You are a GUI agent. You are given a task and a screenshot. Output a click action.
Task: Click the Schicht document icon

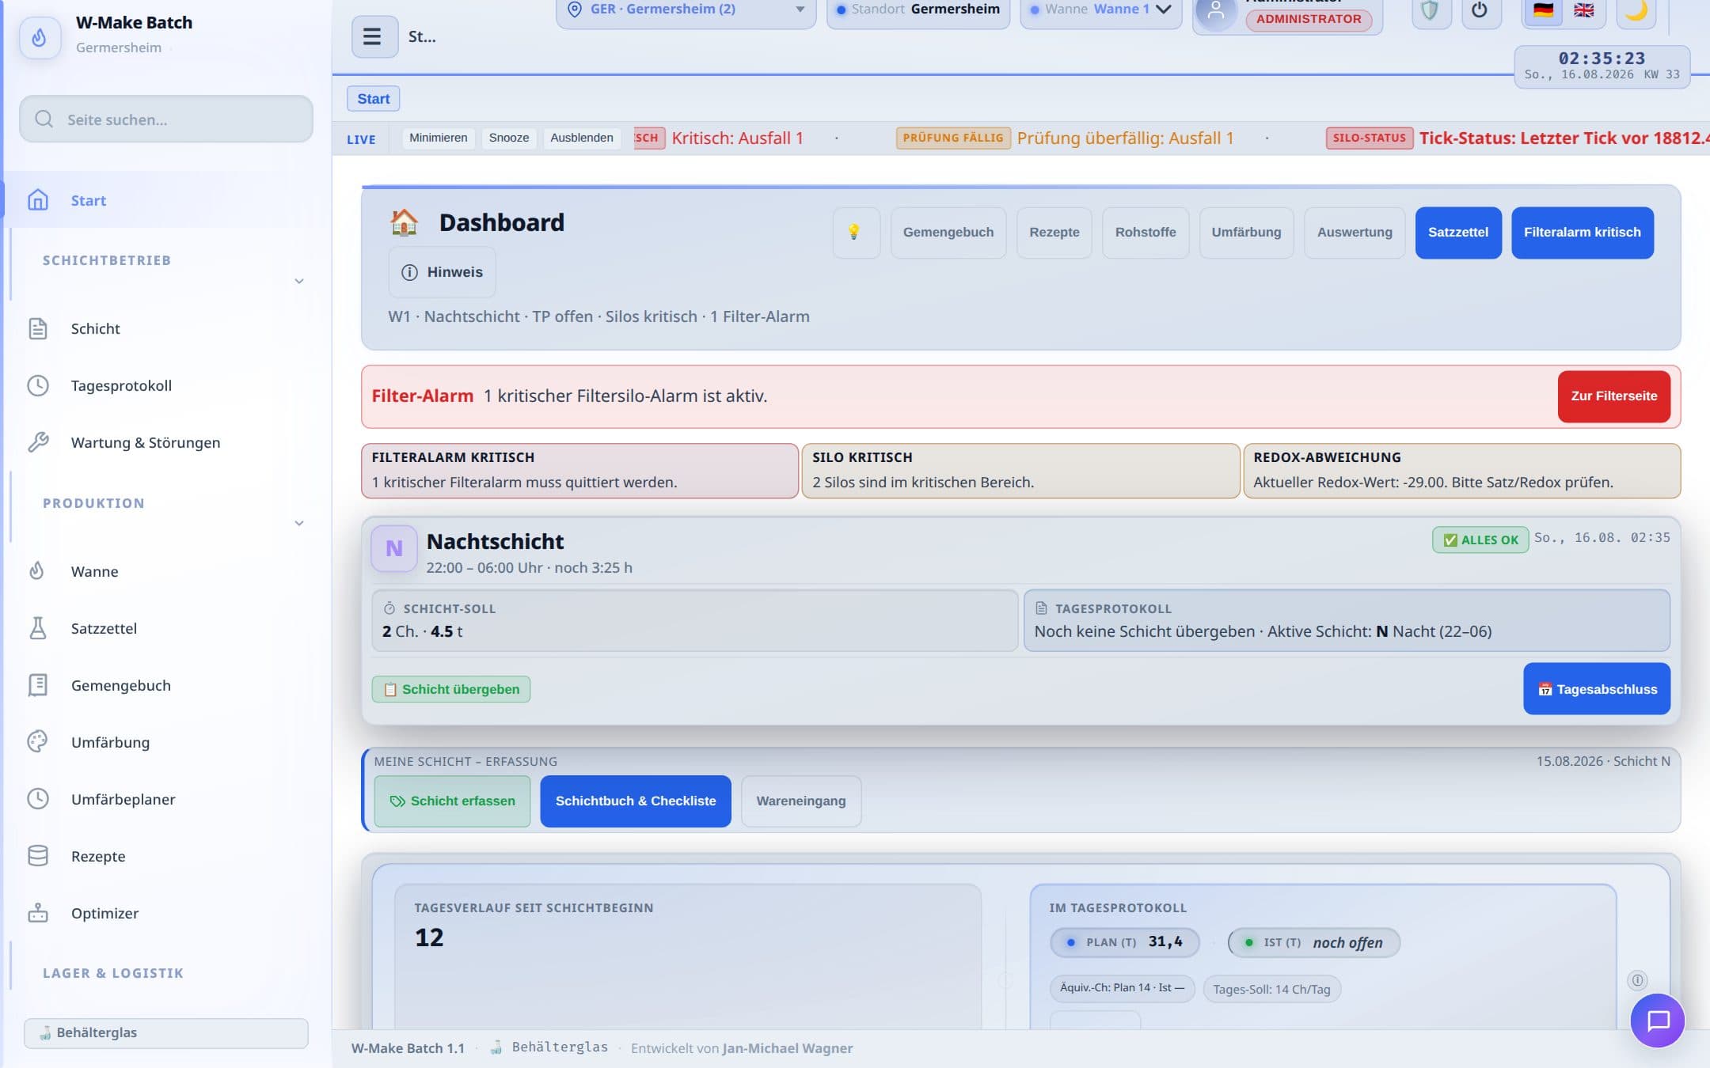[38, 328]
